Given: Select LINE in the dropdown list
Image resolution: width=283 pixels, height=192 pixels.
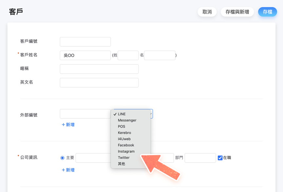Looking at the screenshot, I should [x=122, y=114].
